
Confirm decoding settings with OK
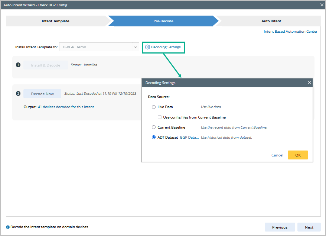pyautogui.click(x=298, y=155)
